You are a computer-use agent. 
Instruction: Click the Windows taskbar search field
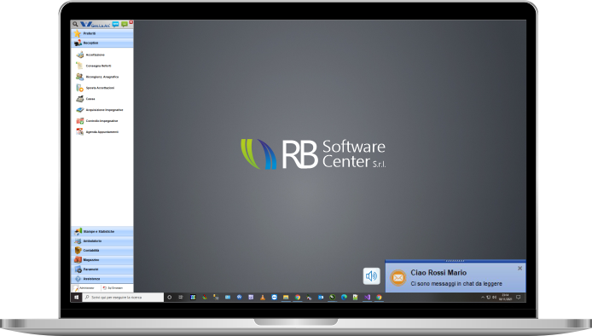(x=123, y=298)
